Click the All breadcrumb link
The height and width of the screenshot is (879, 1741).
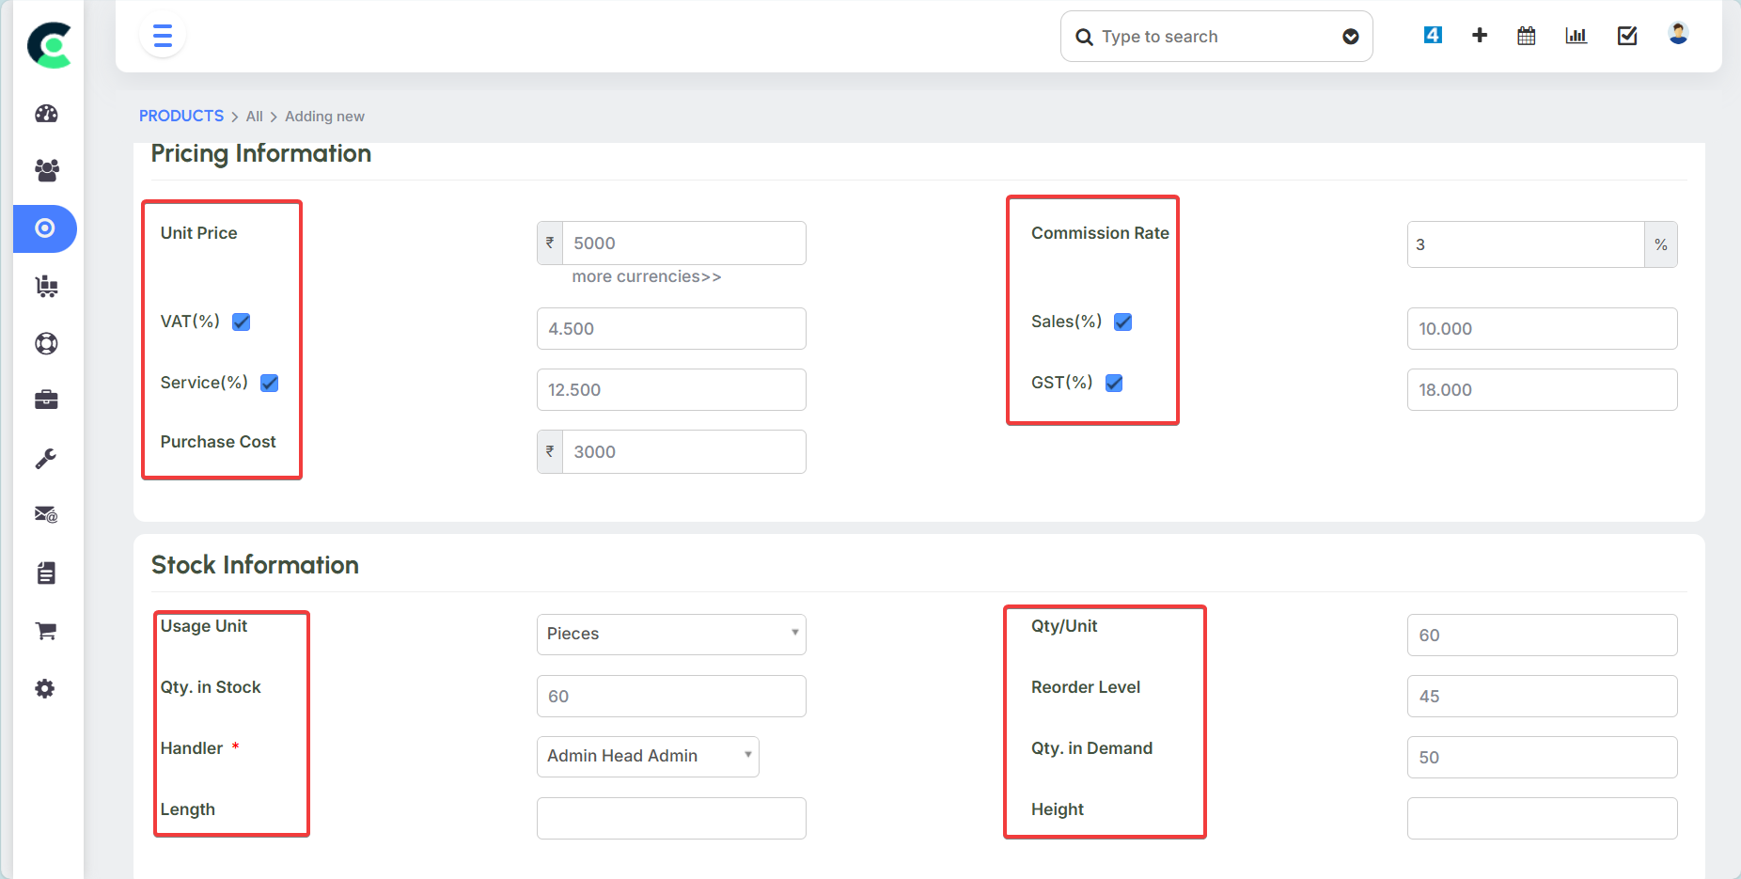pyautogui.click(x=254, y=117)
